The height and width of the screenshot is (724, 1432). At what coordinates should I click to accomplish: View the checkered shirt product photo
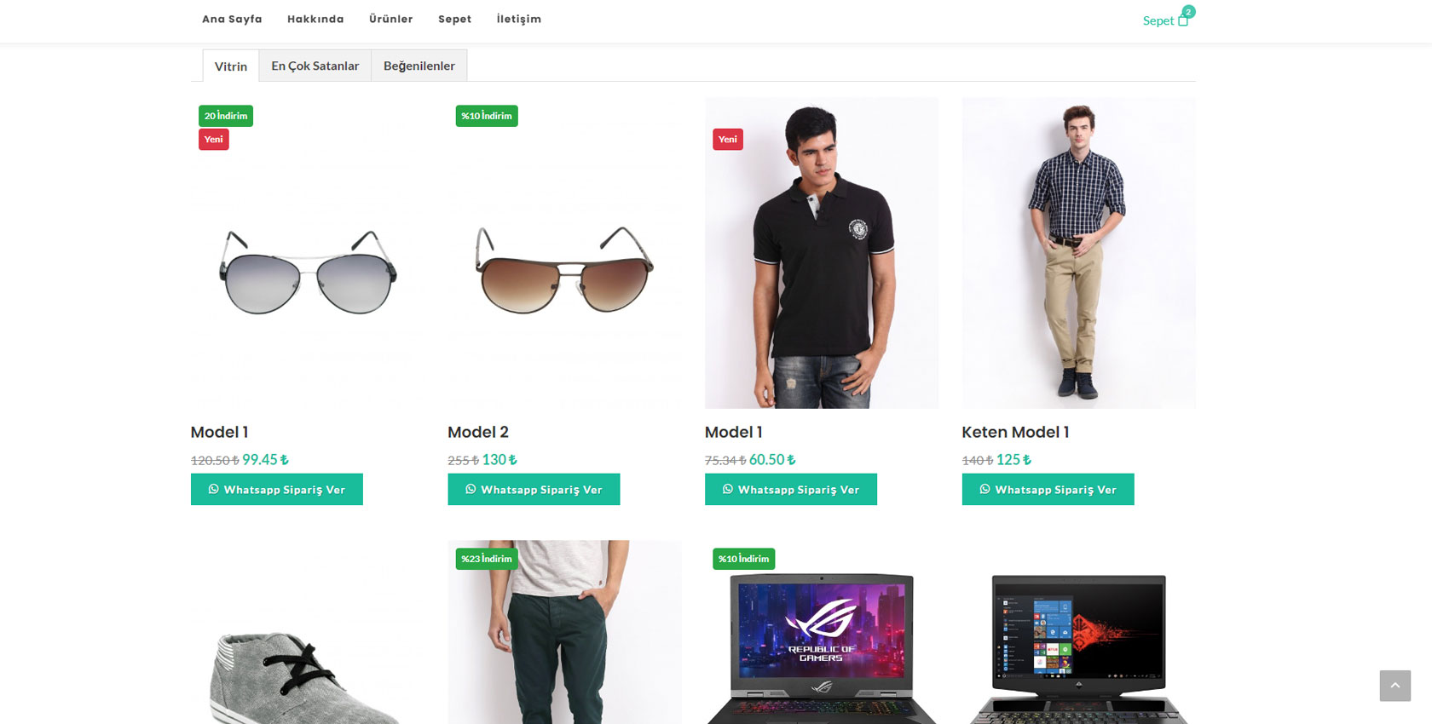coord(1078,253)
